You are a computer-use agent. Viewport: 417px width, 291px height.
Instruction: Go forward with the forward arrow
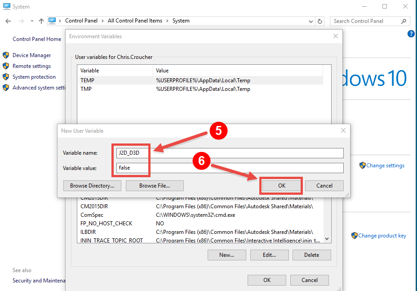click(21, 21)
